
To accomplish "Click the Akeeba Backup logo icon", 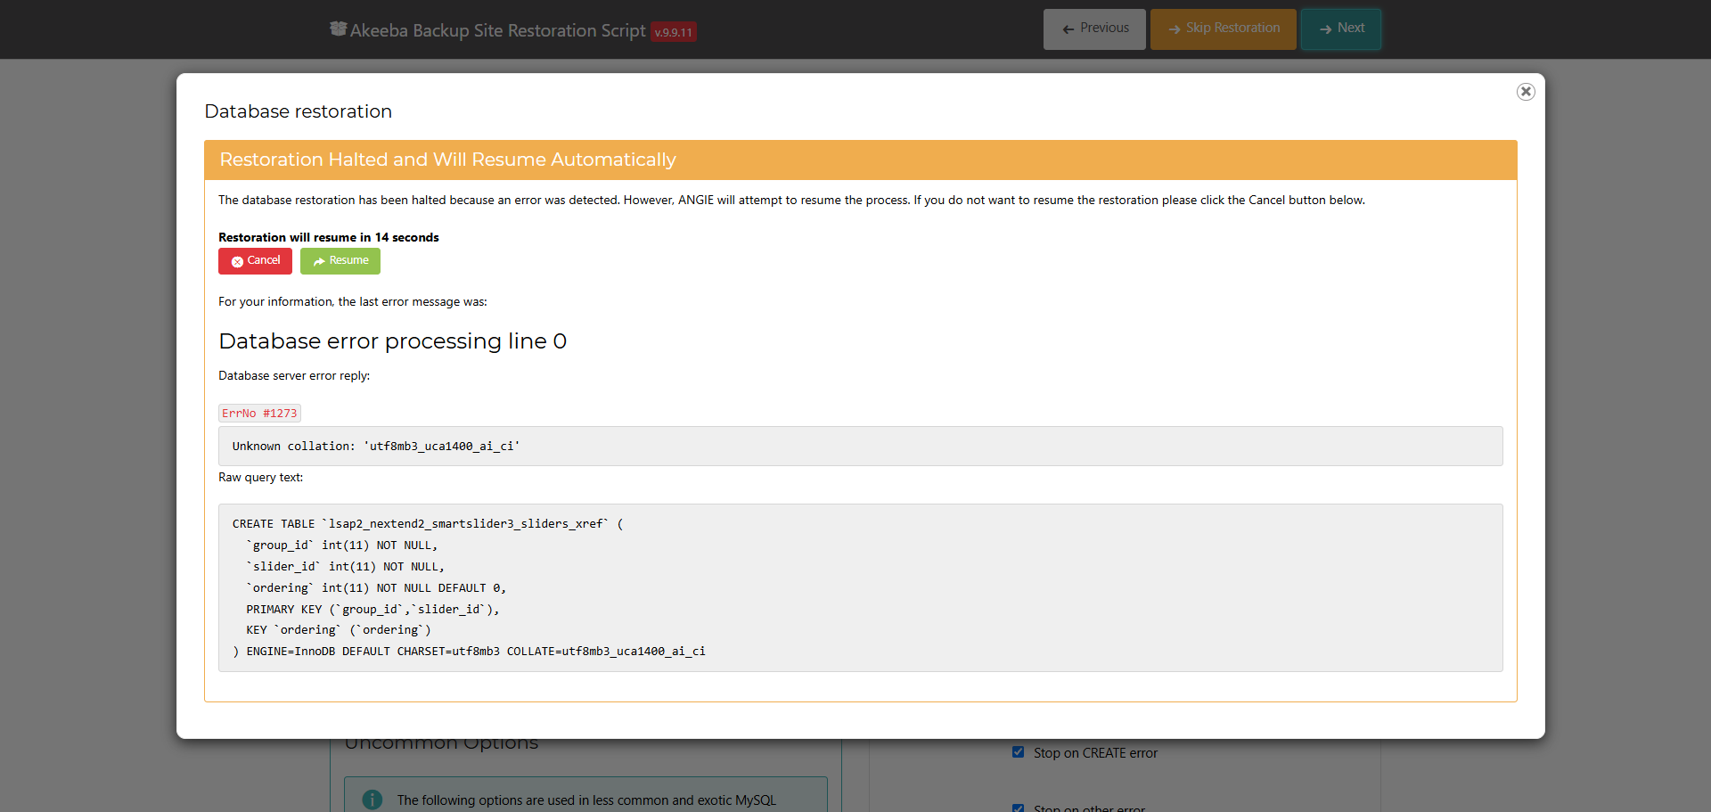I will [338, 29].
